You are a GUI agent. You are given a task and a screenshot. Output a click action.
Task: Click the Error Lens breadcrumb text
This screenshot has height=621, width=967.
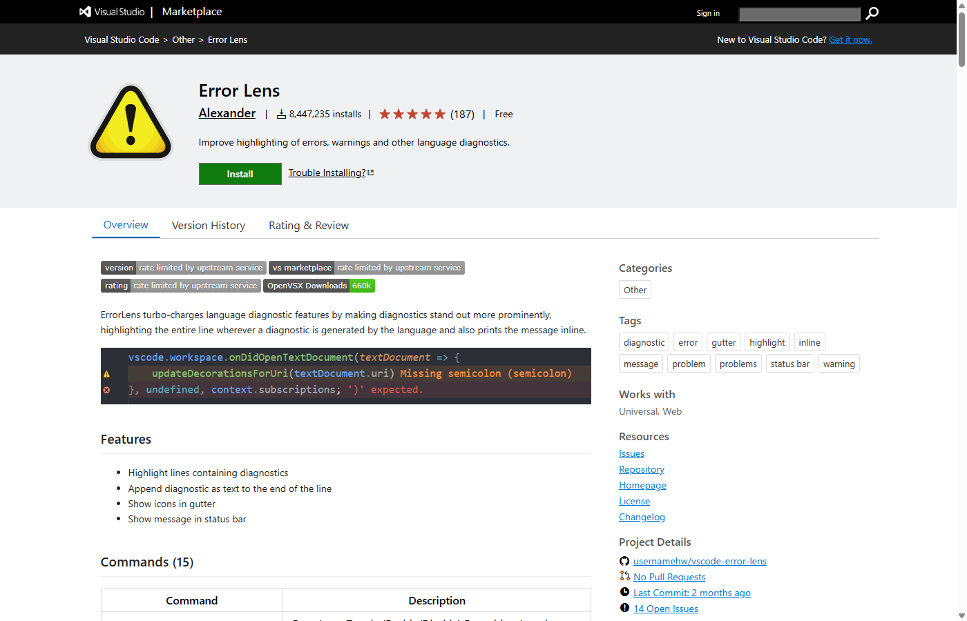227,39
